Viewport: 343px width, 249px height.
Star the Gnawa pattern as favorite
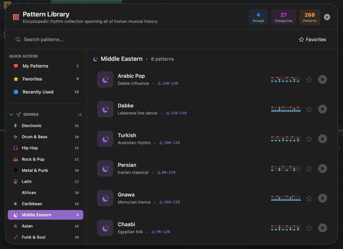309,198
